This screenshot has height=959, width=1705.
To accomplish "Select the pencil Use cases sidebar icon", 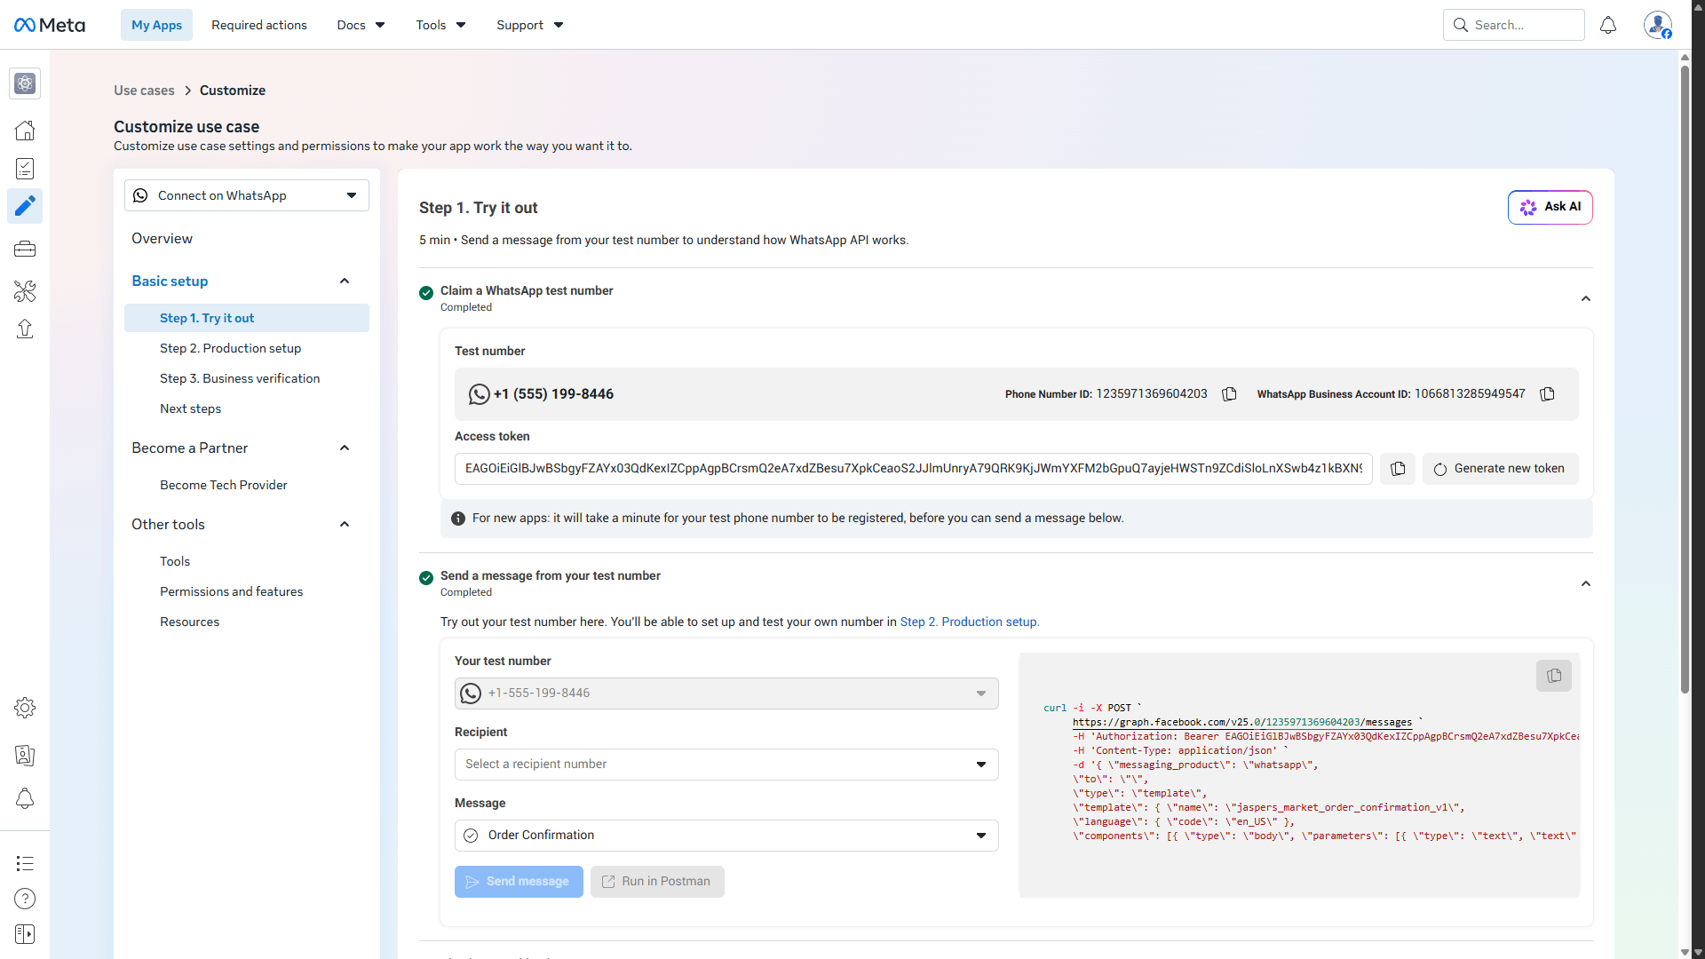I will (25, 206).
